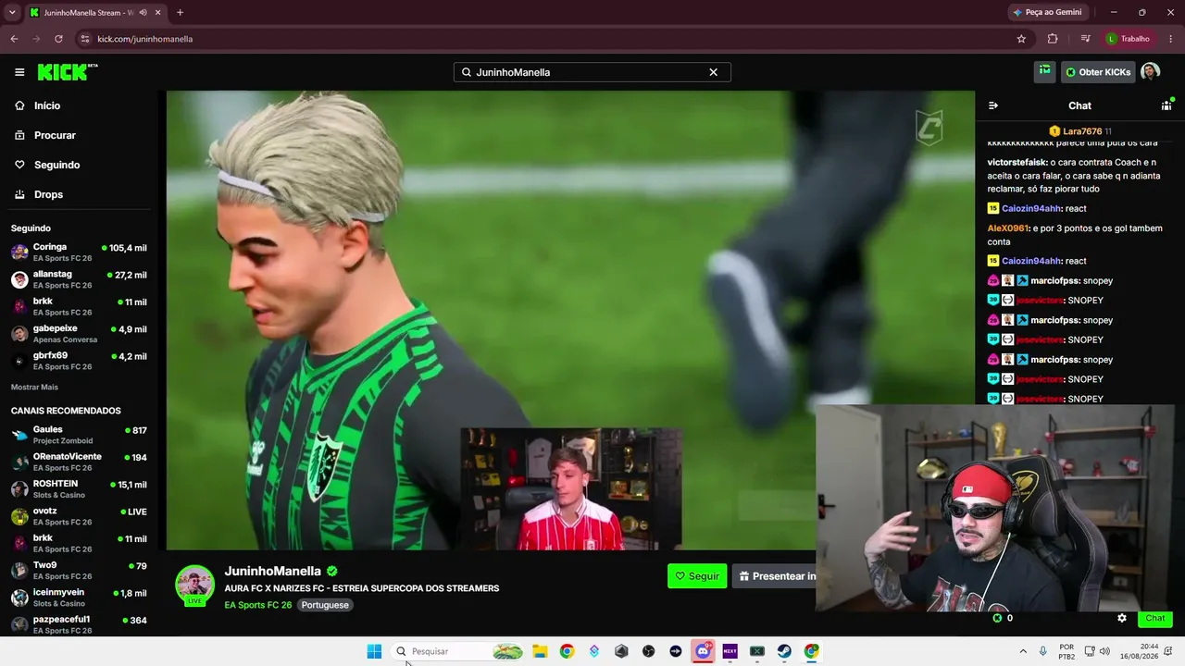Click the Obter KICKs button
This screenshot has width=1185, height=666.
[1097, 72]
